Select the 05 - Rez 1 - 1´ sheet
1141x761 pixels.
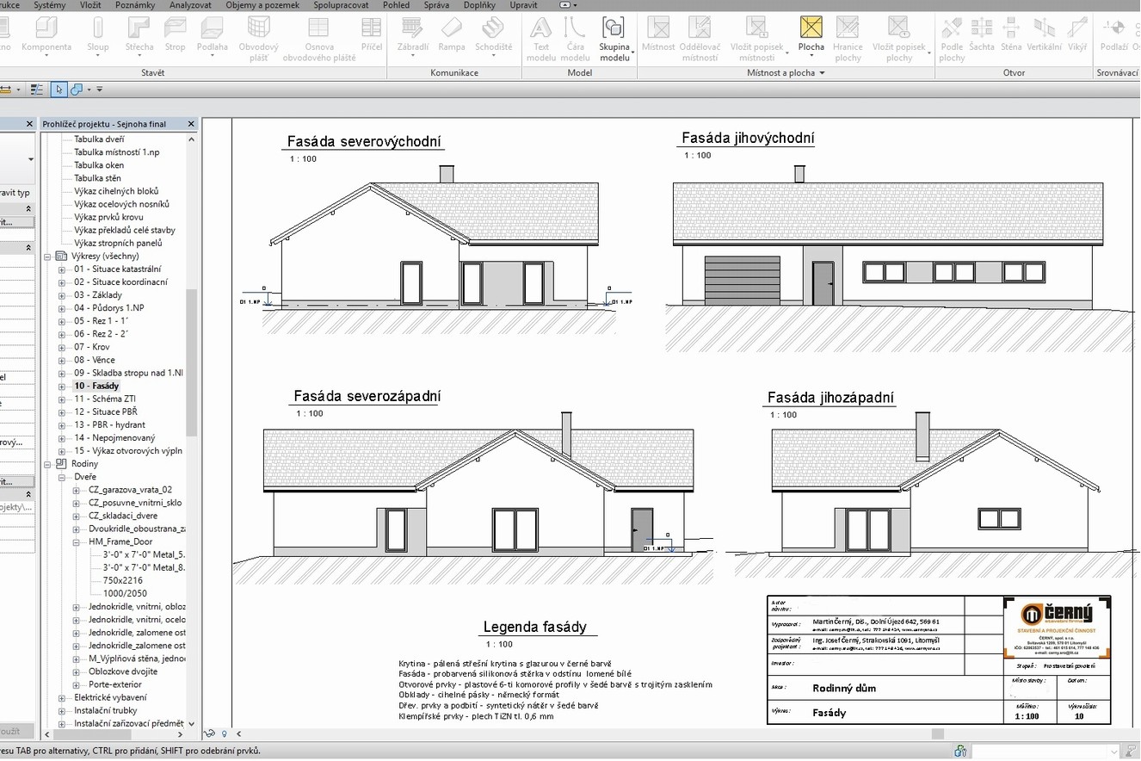(102, 321)
